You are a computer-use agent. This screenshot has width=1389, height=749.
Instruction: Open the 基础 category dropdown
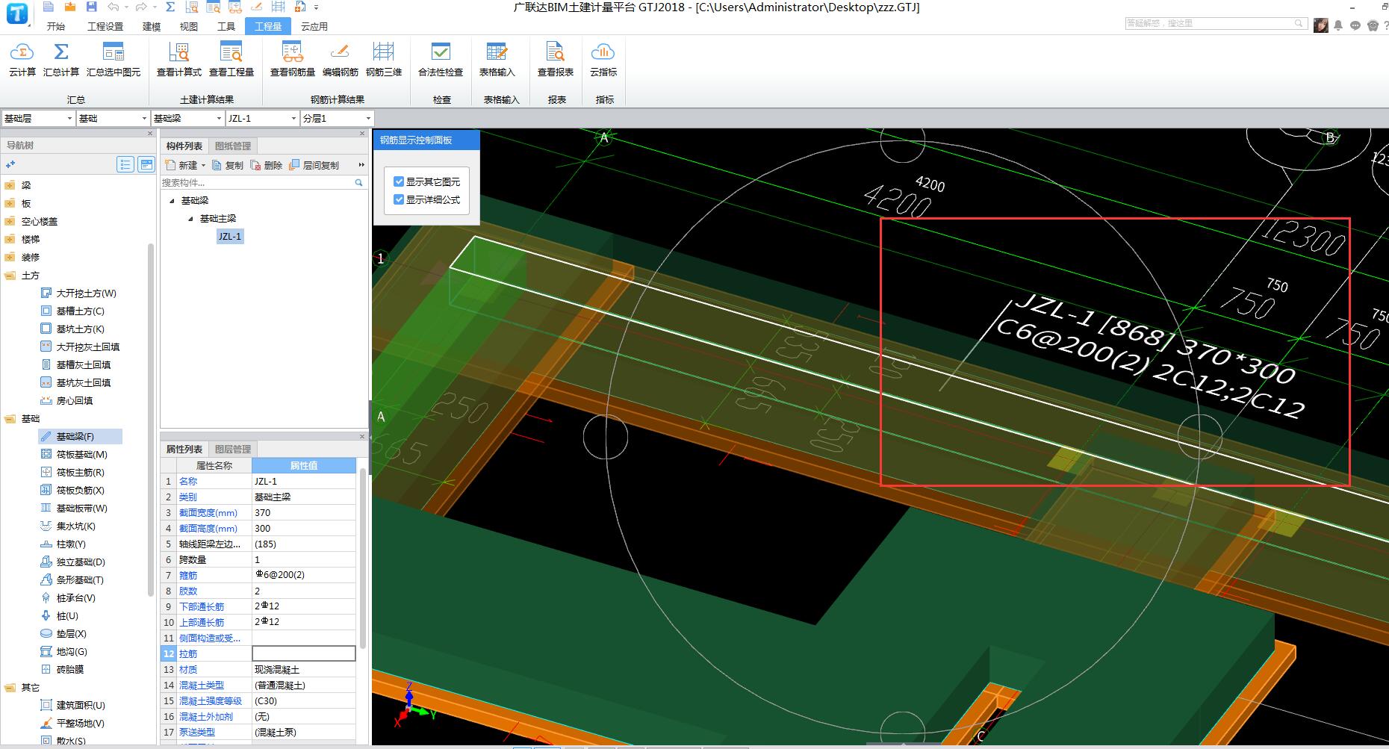[144, 119]
